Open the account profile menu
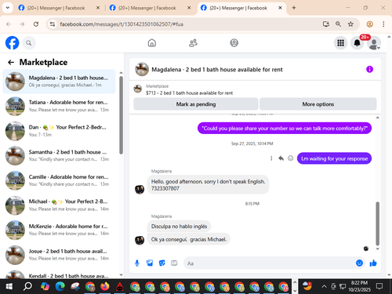The height and width of the screenshot is (294, 392). tap(374, 43)
